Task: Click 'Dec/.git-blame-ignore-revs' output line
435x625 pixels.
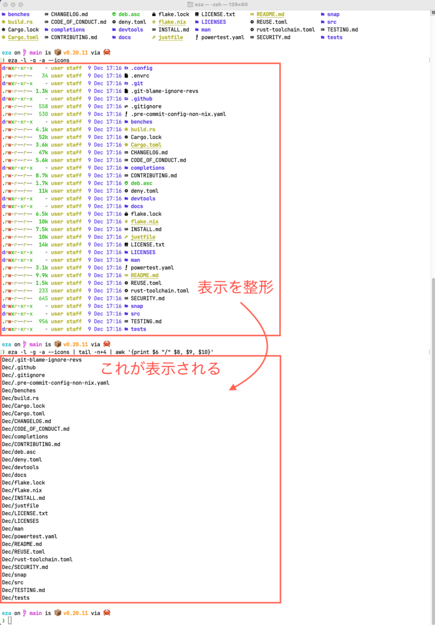Action: (42, 360)
